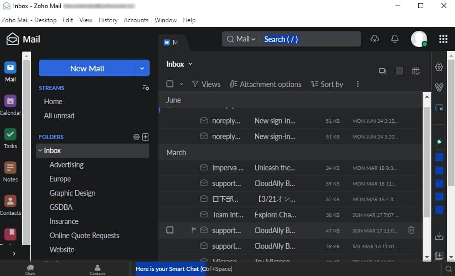Open the Tasks app icon
This screenshot has width=455, height=276.
pyautogui.click(x=10, y=139)
